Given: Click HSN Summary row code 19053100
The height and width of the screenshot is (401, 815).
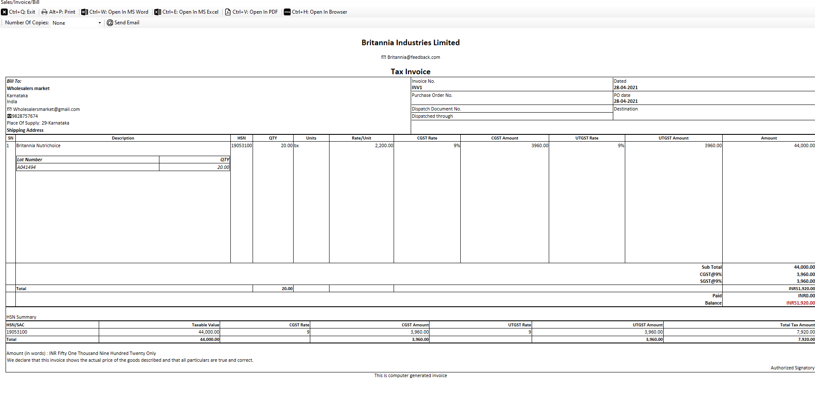Looking at the screenshot, I should coord(17,332).
